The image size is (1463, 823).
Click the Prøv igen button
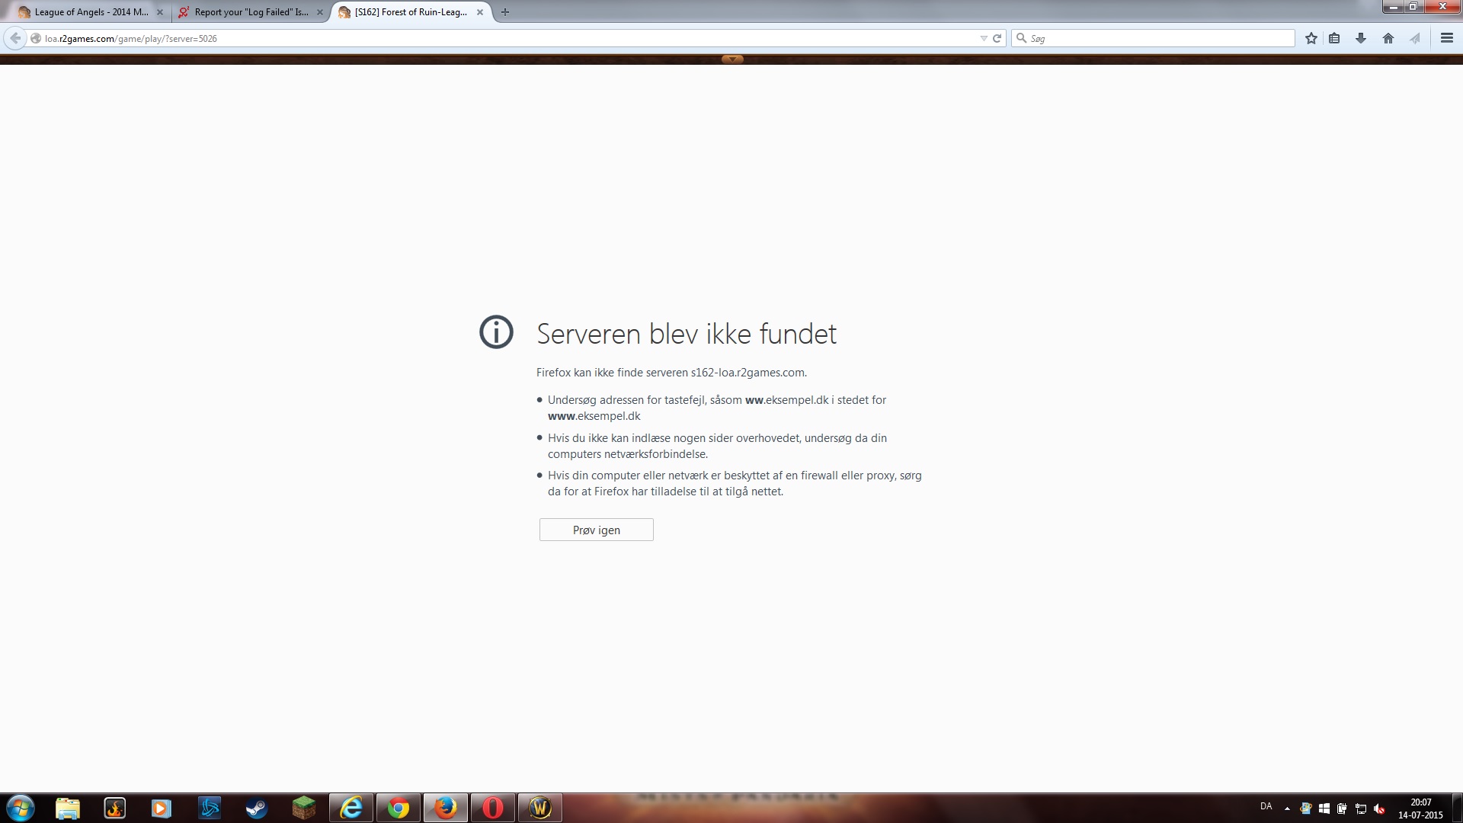[x=596, y=530]
